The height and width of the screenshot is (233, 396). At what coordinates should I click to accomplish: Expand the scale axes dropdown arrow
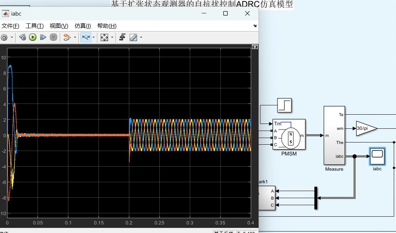coord(112,37)
